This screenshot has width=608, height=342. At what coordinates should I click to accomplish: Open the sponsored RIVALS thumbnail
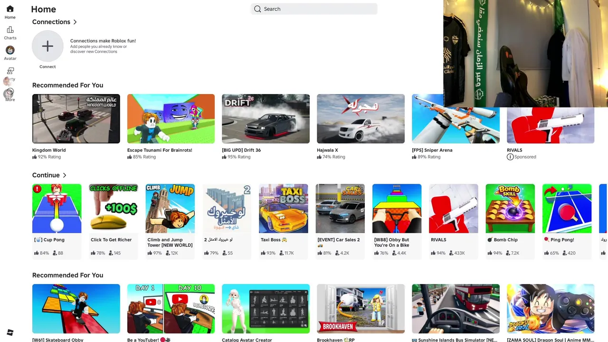coord(551,125)
